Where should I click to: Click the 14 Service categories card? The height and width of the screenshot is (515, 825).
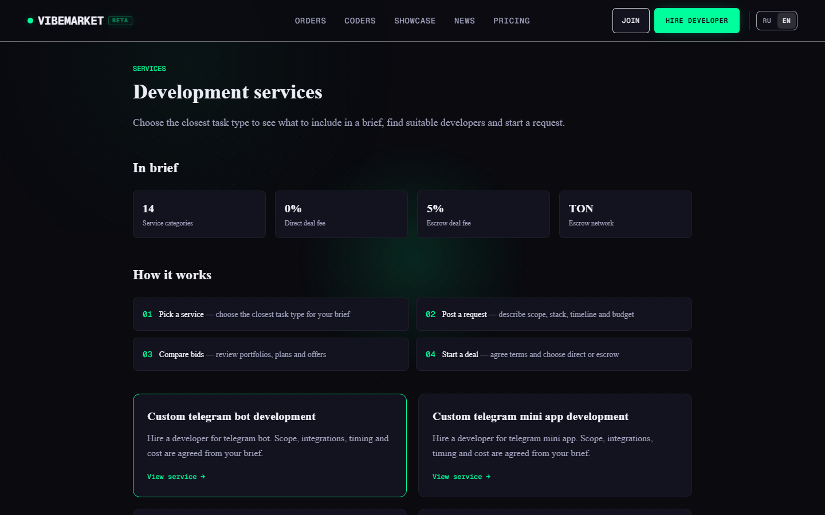pos(199,215)
